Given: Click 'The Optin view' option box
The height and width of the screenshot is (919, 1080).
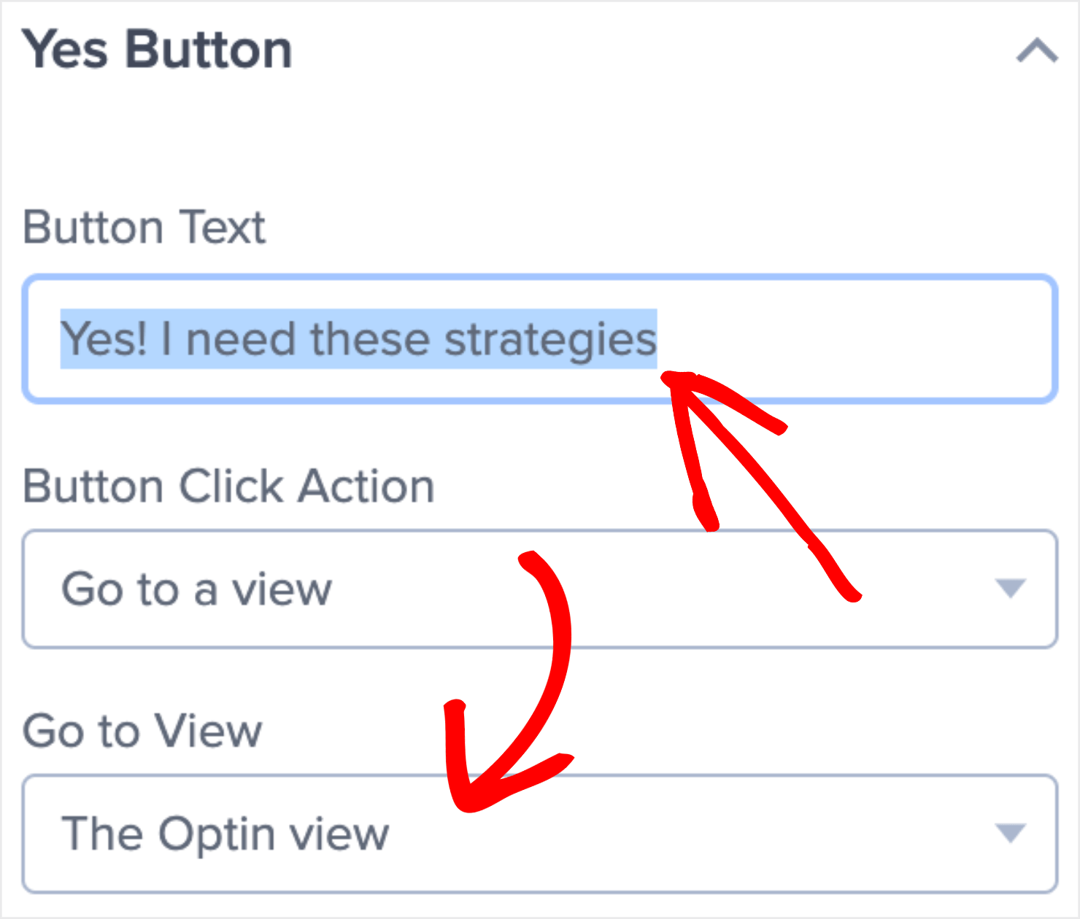Looking at the screenshot, I should (x=511, y=833).
